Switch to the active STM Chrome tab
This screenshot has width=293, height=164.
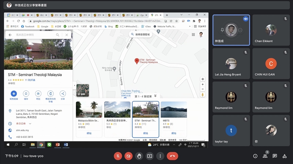156,15
